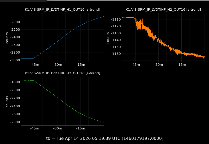
Task: Click the -15m tick under H3 plot
Action: (81, 128)
